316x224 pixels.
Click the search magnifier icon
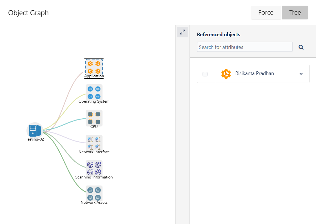[301, 47]
